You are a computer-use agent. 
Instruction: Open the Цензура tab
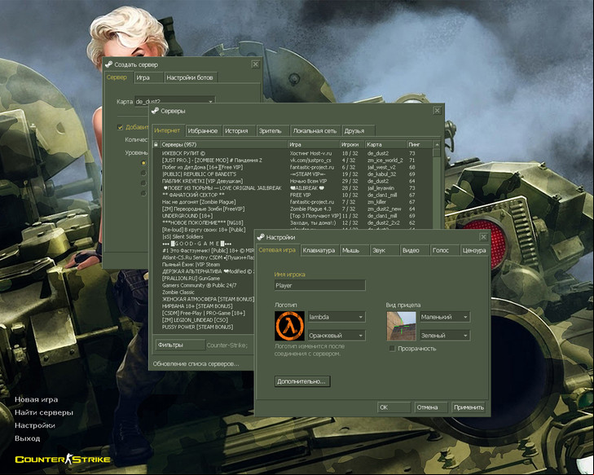click(474, 250)
